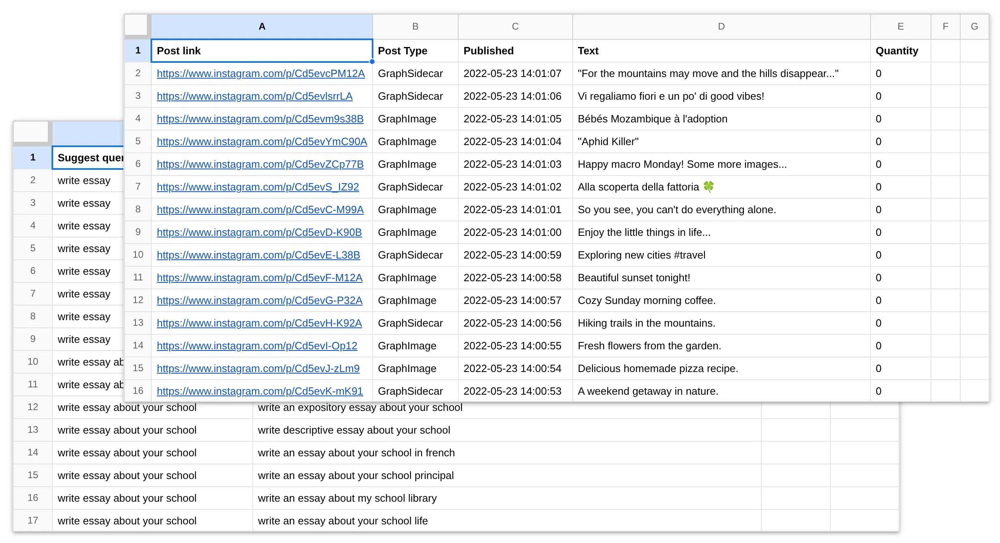The image size is (1000, 543).
Task: Open the Cd5evcPM12A Instagram post link
Action: (x=261, y=73)
